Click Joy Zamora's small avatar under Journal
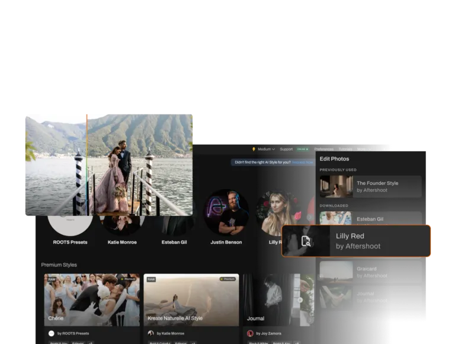 251,333
